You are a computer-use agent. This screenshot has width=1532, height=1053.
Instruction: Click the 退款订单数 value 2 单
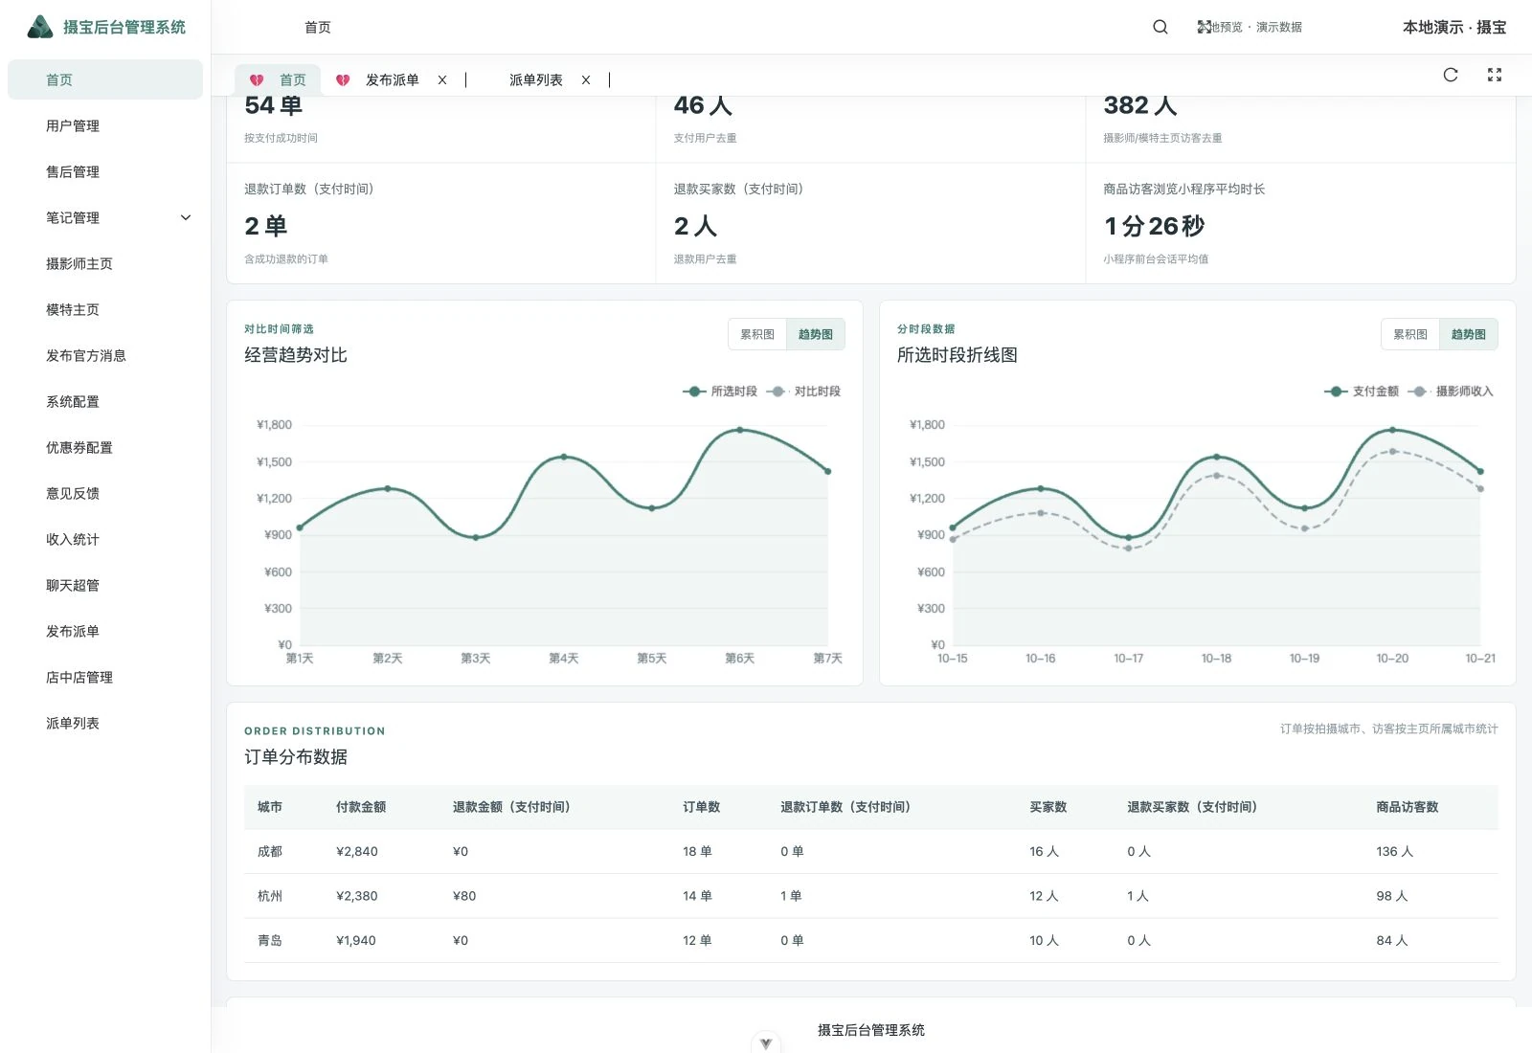266,226
